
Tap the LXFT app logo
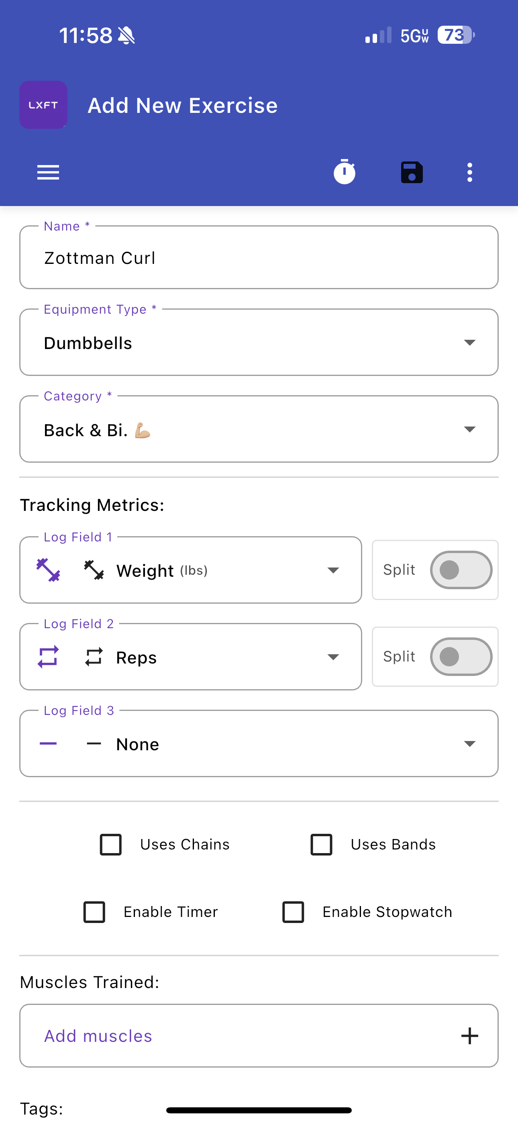click(43, 104)
